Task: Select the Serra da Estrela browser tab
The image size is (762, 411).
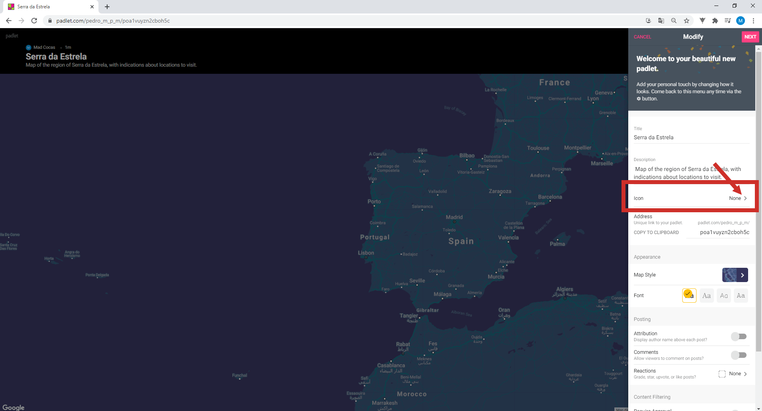Action: pyautogui.click(x=51, y=7)
